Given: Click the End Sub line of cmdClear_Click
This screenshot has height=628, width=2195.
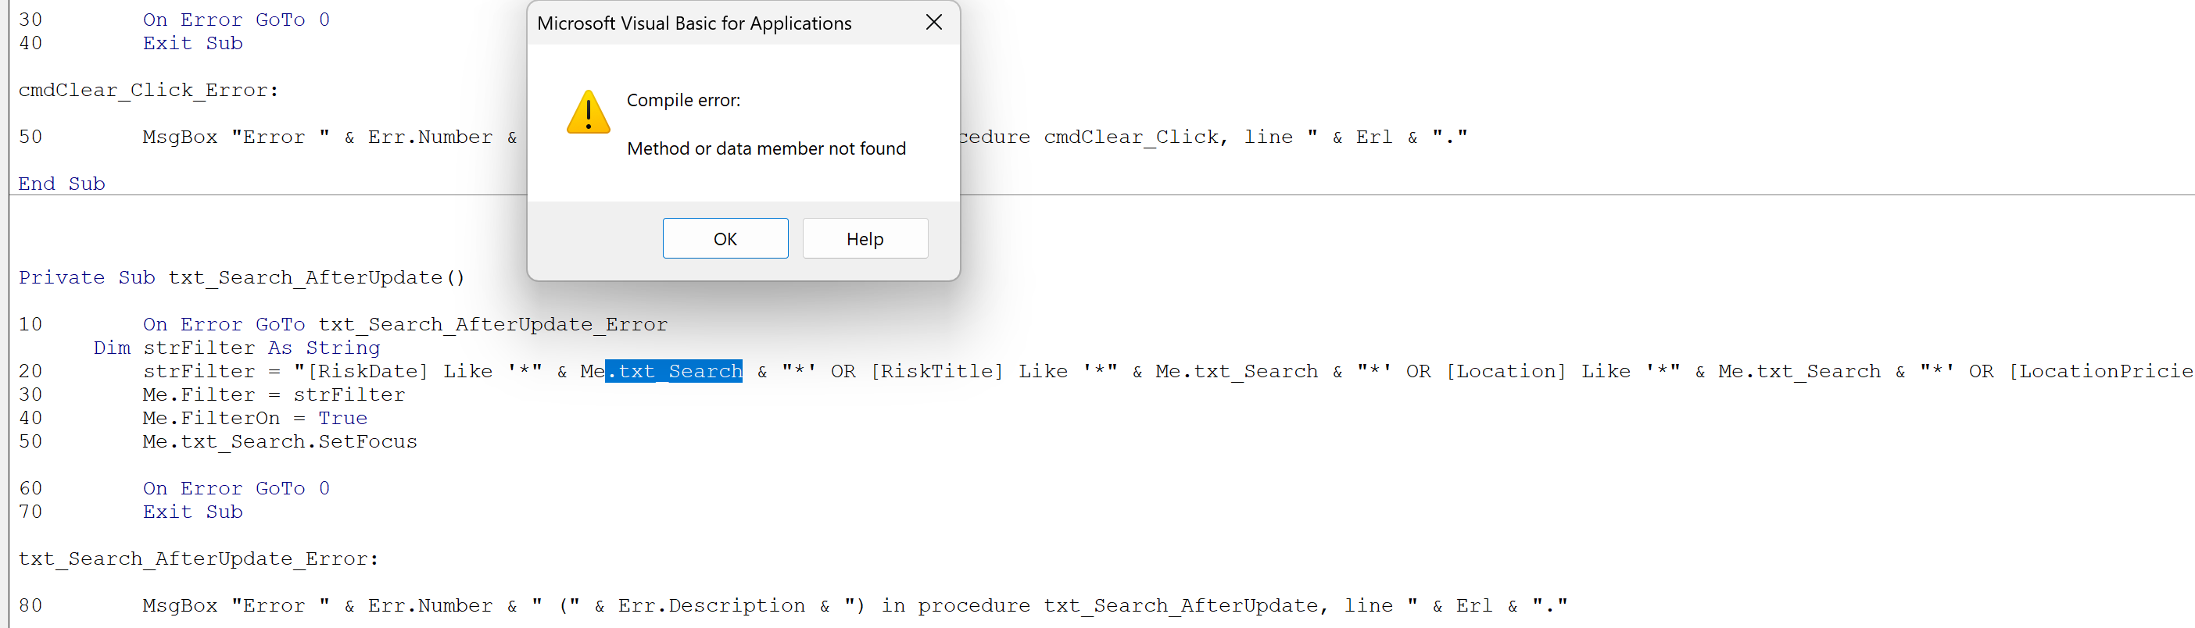Looking at the screenshot, I should tap(61, 184).
